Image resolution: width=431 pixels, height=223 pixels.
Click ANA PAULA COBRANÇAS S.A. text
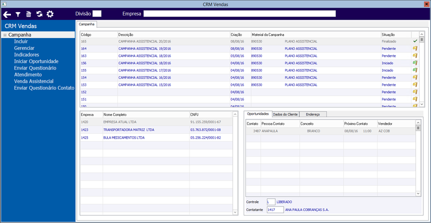[307, 210]
